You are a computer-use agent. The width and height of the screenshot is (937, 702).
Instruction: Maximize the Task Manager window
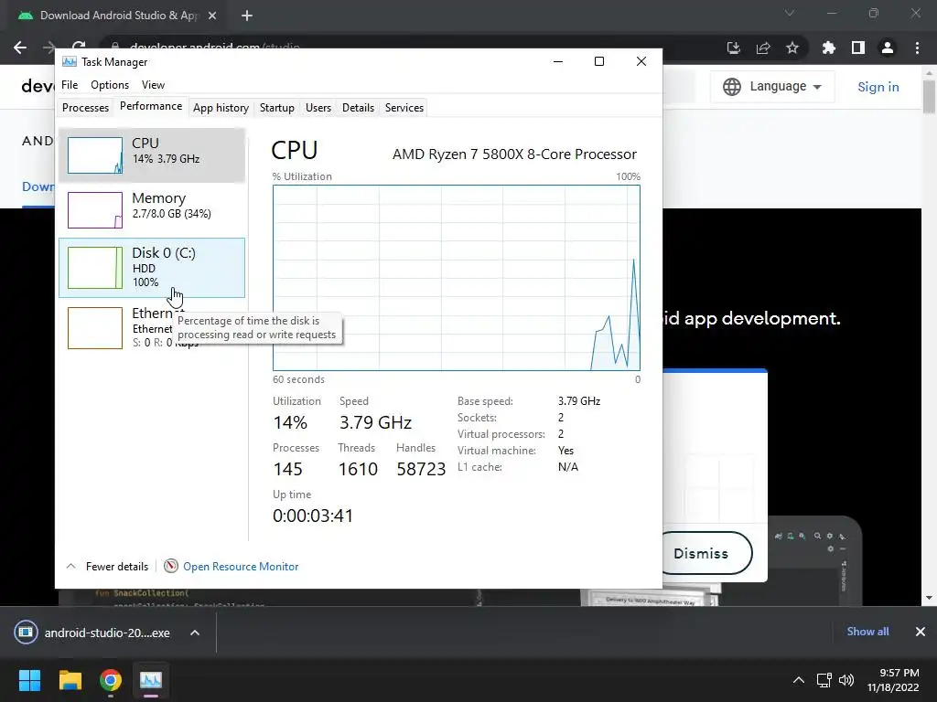(599, 61)
